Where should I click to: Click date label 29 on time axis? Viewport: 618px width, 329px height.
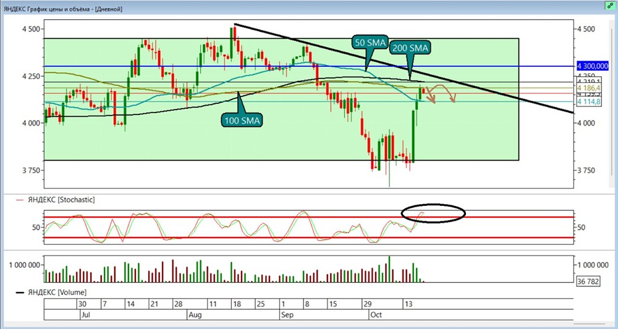click(x=367, y=304)
